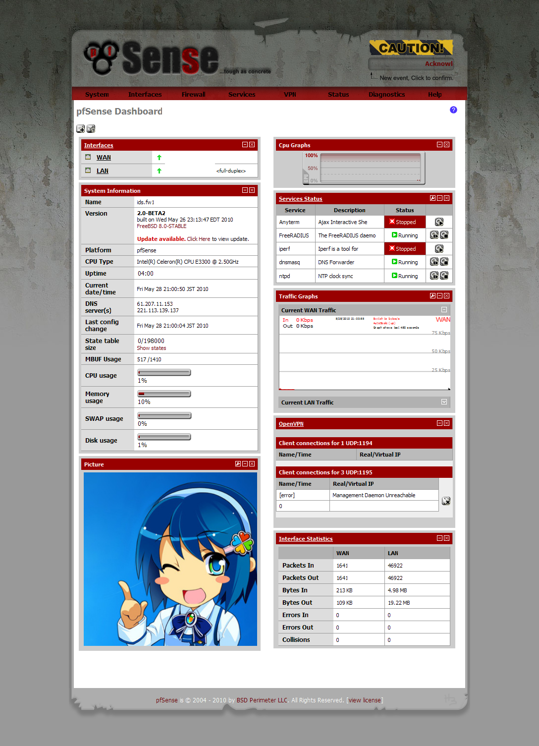539x746 pixels.
Task: Open the blue help icon beside dashboard title
Action: (x=453, y=110)
